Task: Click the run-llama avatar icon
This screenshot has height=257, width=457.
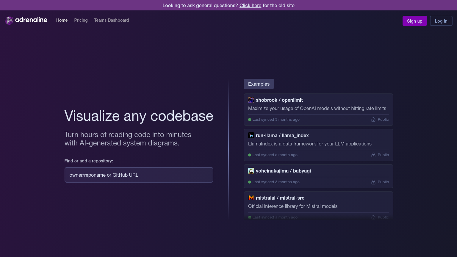Action: pos(251,135)
